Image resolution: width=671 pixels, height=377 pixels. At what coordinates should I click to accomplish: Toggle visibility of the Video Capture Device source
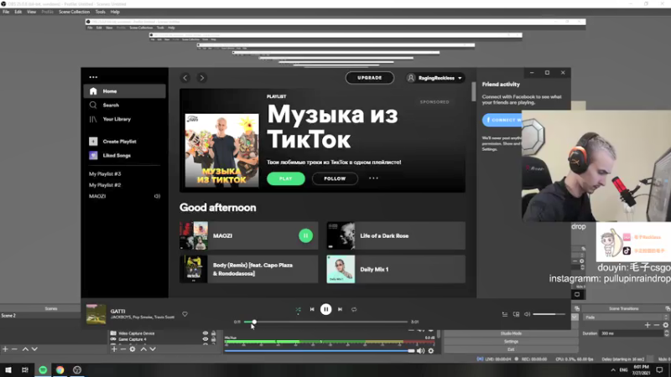click(205, 333)
